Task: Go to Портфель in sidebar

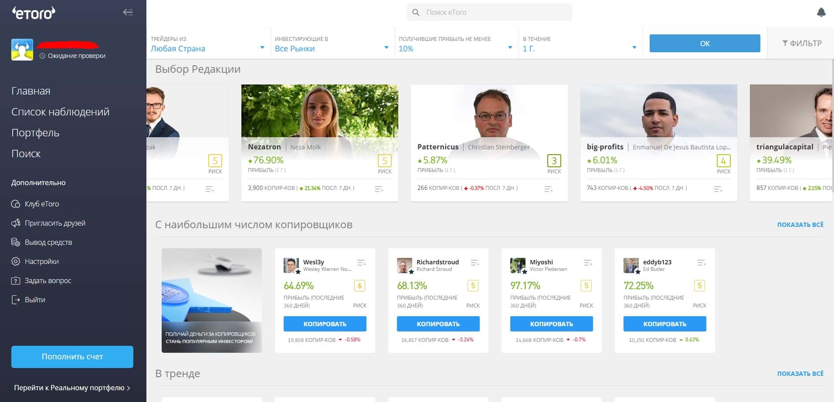Action: pyautogui.click(x=35, y=133)
